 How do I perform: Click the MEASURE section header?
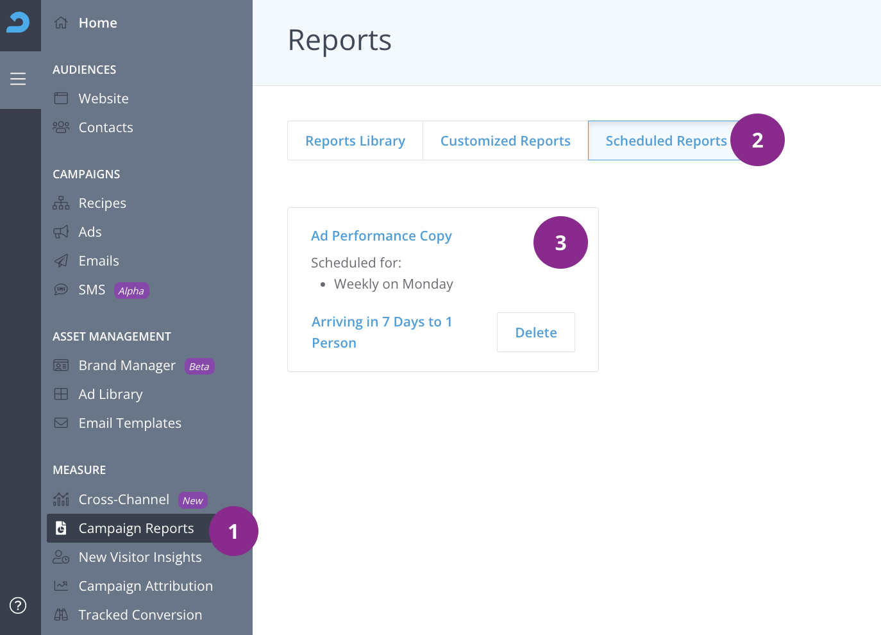click(x=80, y=470)
